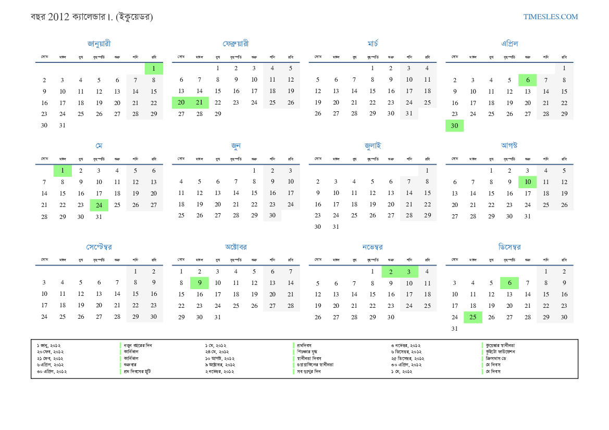This screenshot has width=609, height=430.
Task: Pick highlighted date 6 in April
Action: tap(527, 80)
